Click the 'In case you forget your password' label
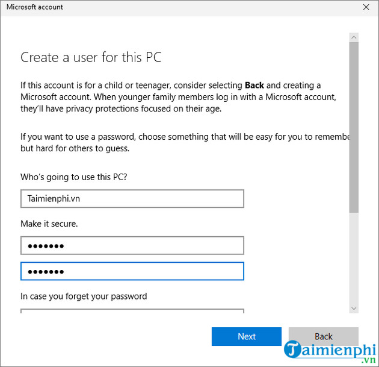379x367 pixels. tap(84, 296)
